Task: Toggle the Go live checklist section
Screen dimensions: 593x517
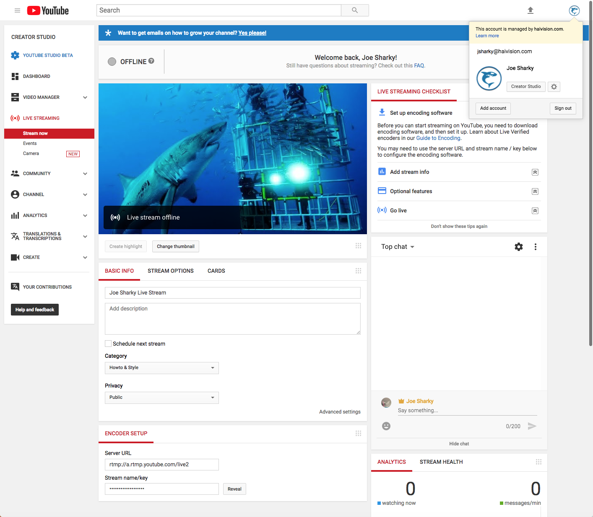Action: click(535, 211)
